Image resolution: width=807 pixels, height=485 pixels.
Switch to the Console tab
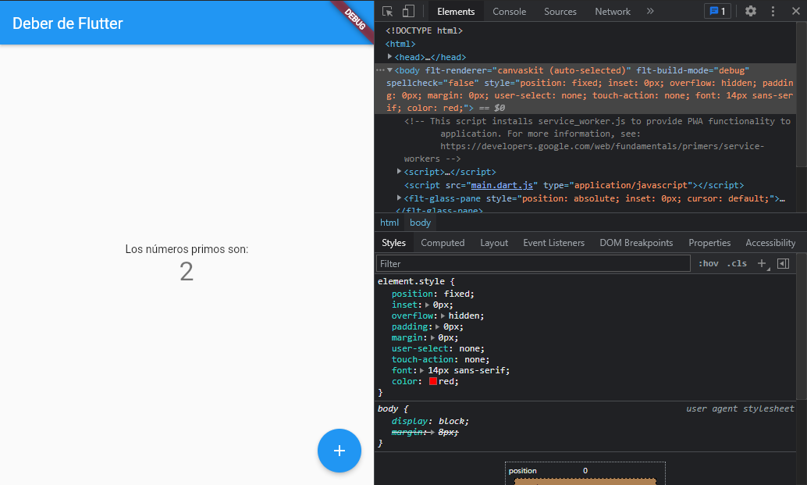509,11
